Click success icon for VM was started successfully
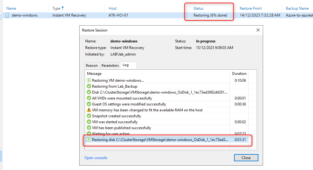Viewport: 313px width, 170px height. pos(89,122)
